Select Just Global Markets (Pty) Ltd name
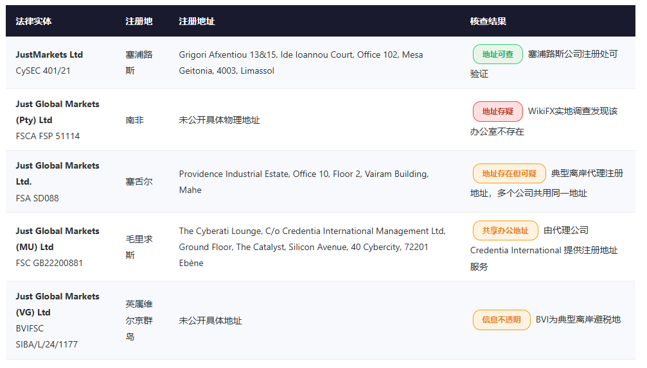647x368 pixels. pyautogui.click(x=57, y=112)
